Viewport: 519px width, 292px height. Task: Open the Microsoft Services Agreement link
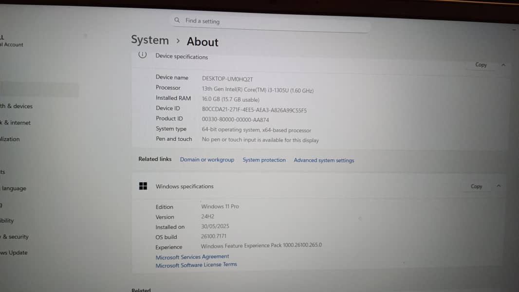point(192,256)
